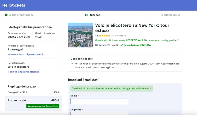The image size is (197, 115).
Task: Click the checkmark beside Cancellazione GRATUITA
Action: pos(121,45)
